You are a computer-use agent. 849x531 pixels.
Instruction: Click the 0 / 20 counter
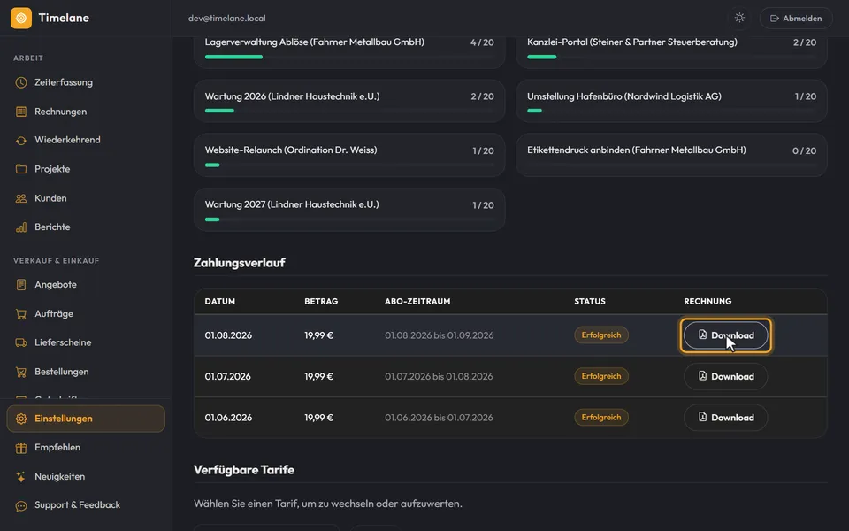(804, 150)
